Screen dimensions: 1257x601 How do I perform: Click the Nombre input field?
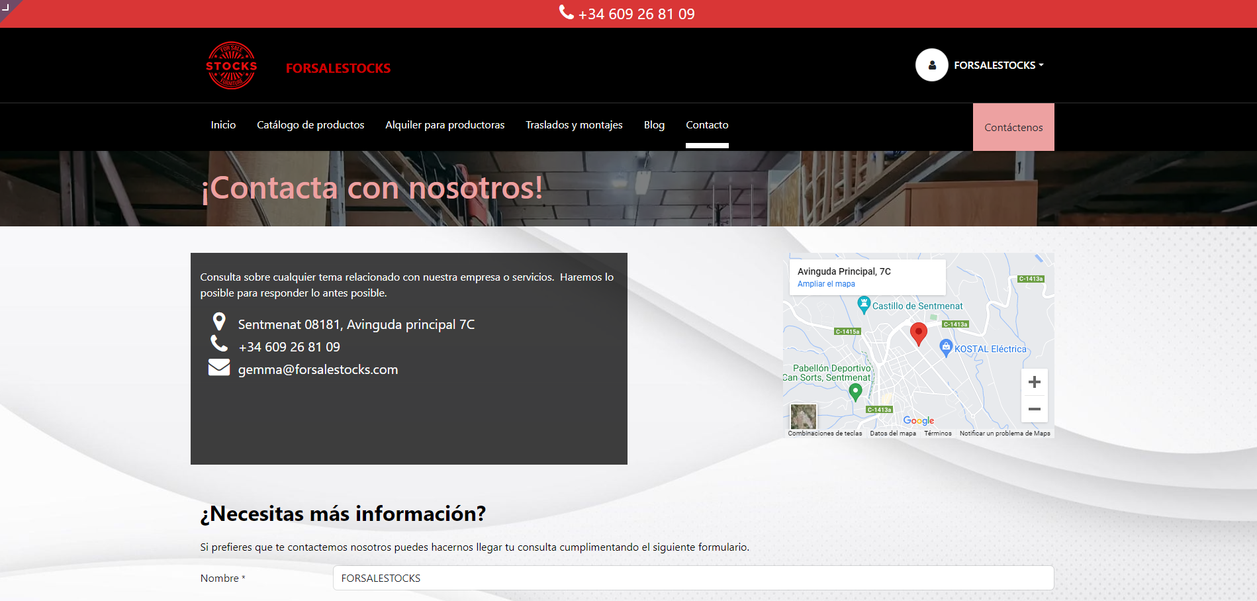click(x=693, y=578)
